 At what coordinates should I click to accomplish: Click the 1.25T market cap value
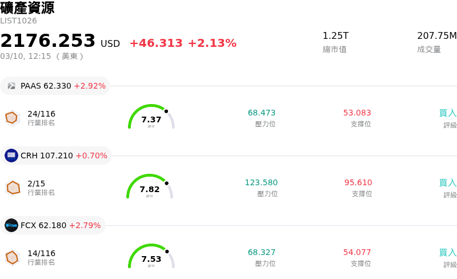335,36
